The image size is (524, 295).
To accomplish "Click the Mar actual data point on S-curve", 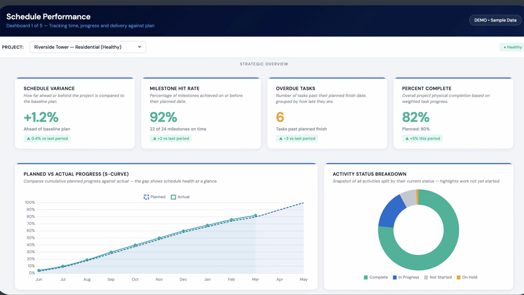I will (x=255, y=216).
